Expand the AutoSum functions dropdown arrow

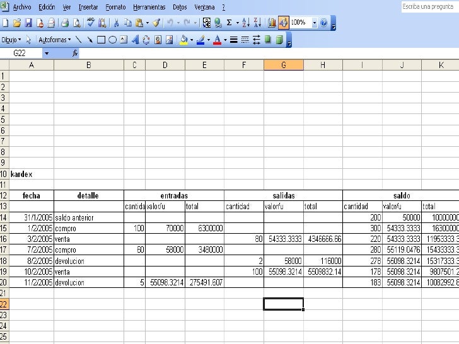click(x=238, y=23)
